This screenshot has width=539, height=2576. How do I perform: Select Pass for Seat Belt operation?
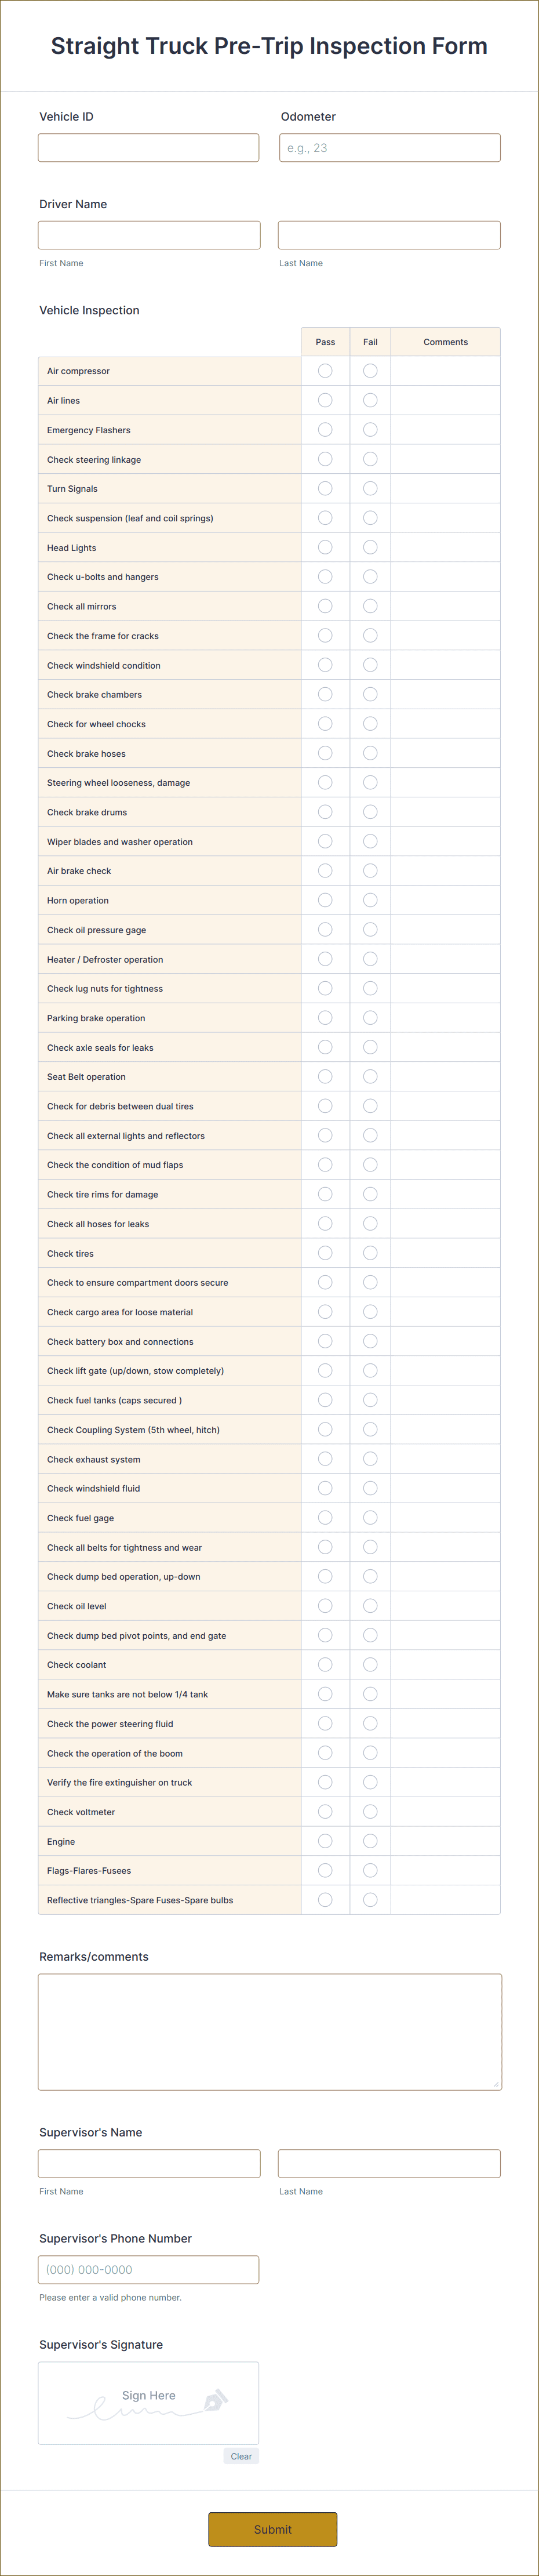coord(325,1076)
